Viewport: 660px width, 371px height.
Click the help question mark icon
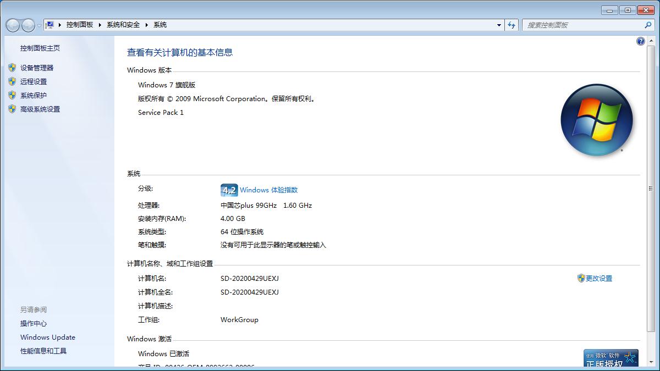point(640,41)
